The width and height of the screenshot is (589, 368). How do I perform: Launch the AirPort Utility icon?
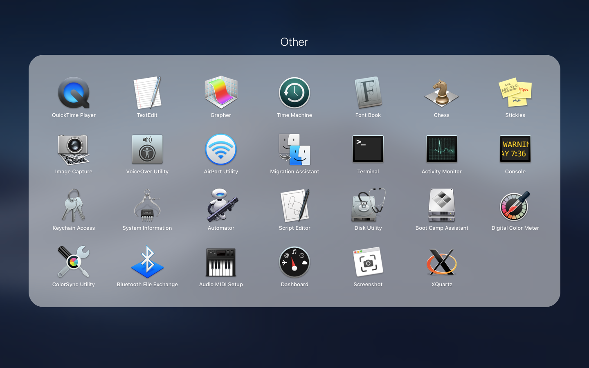click(x=221, y=149)
